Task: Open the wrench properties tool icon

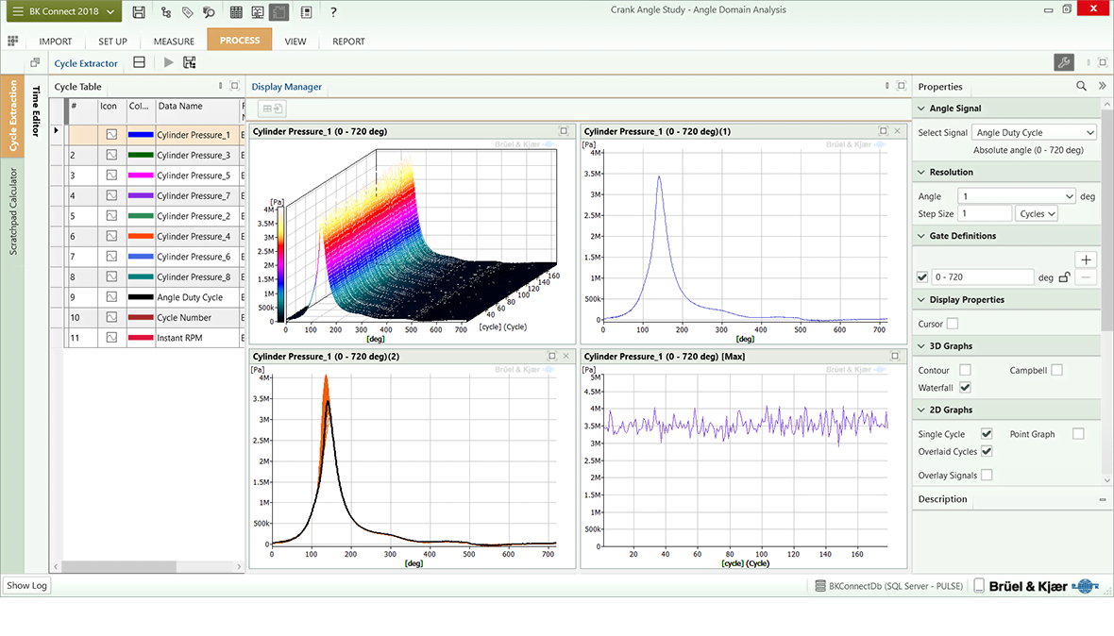Action: [1064, 62]
